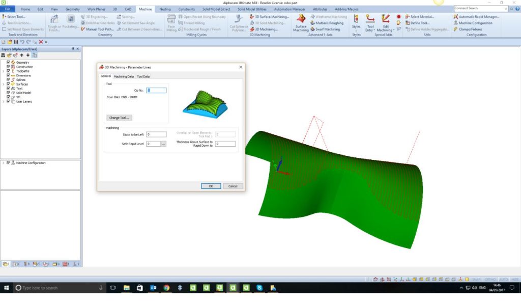Uncheck the Geometry layer checkbox
Image resolution: width=521 pixels, height=304 pixels.
coord(8,62)
